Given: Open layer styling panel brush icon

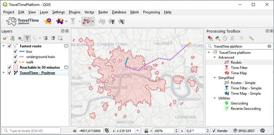Looking at the screenshot, I should (5, 38).
